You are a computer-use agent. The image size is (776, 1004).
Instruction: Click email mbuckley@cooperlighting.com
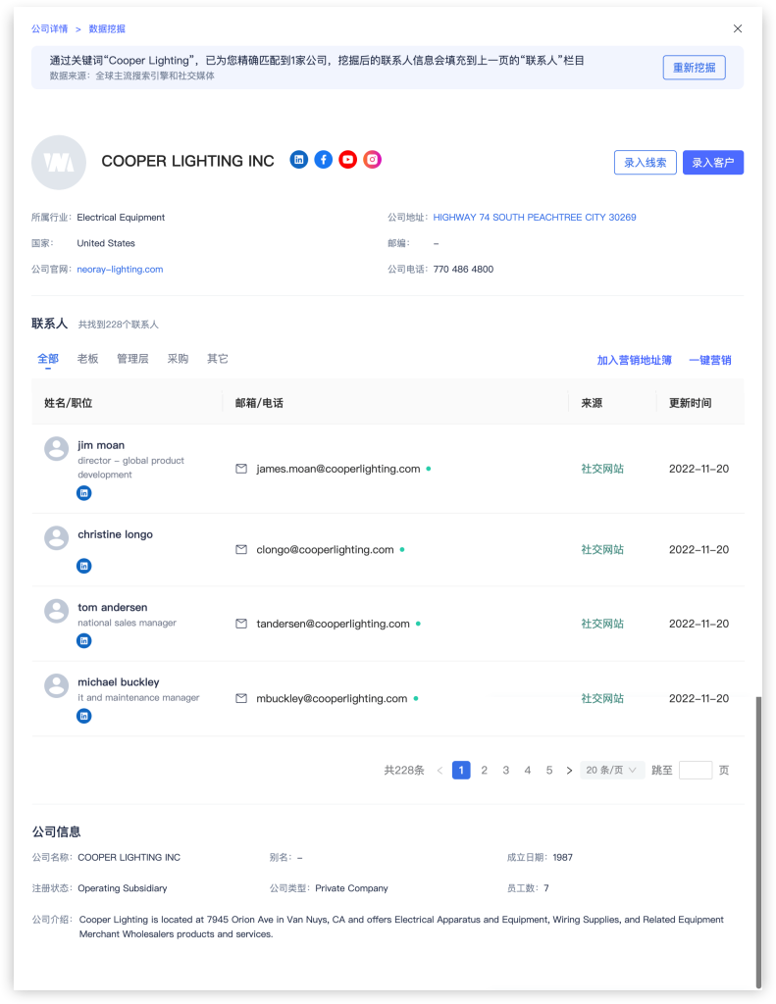coord(332,698)
